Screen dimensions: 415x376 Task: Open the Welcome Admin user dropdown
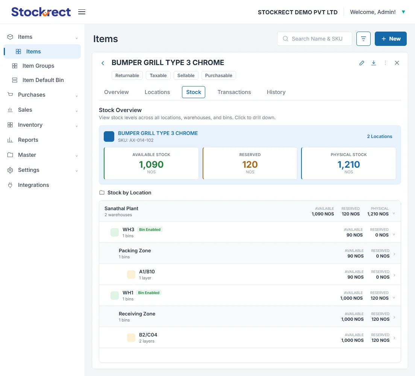coord(403,12)
